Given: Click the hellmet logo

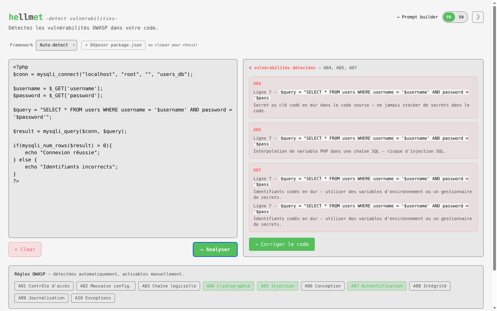Looking at the screenshot, I should click(26, 17).
